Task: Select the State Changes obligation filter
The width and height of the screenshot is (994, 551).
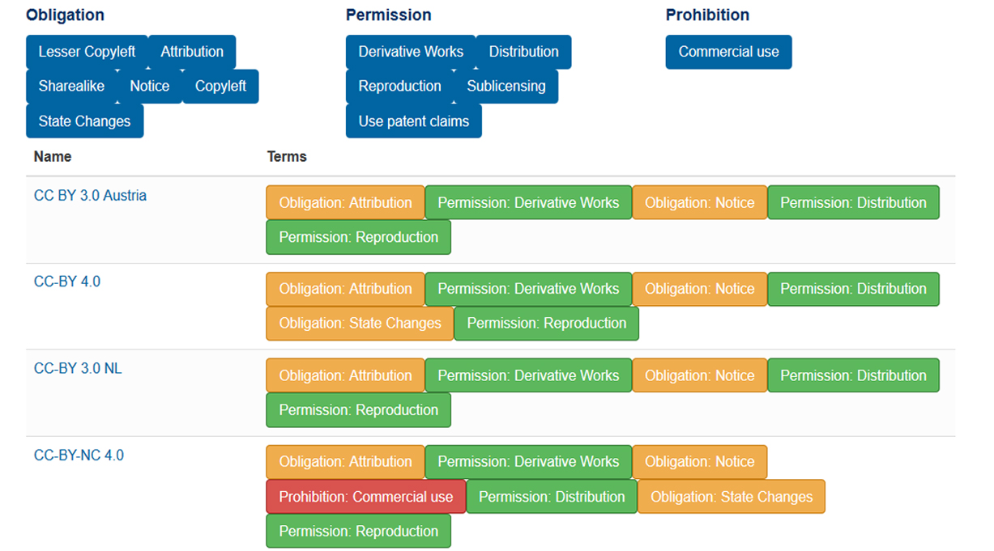Action: [x=84, y=121]
